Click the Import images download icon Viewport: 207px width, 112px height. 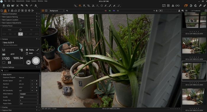(4, 6)
